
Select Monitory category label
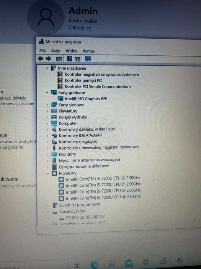pos(67,154)
